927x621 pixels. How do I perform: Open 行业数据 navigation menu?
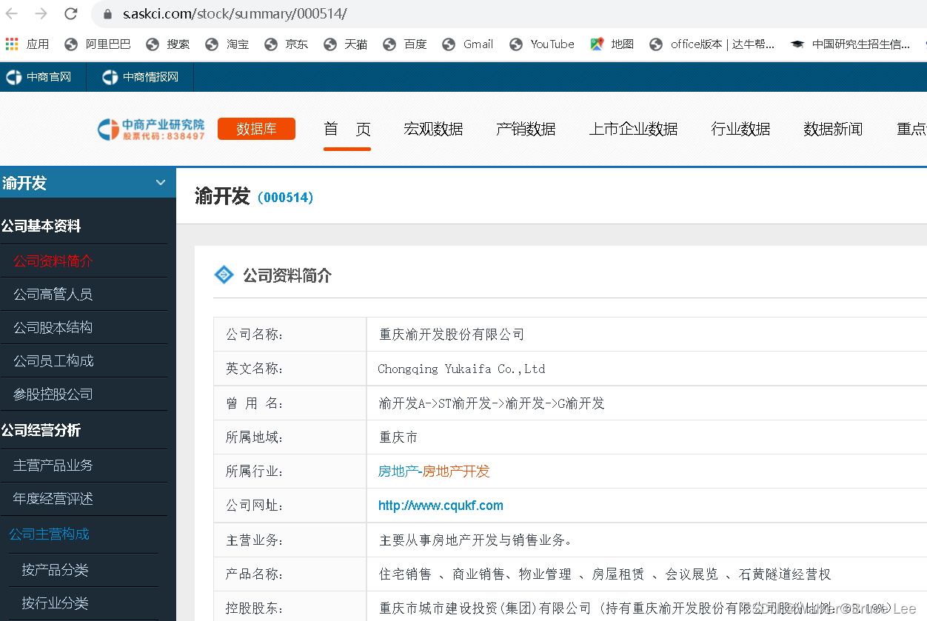[740, 130]
